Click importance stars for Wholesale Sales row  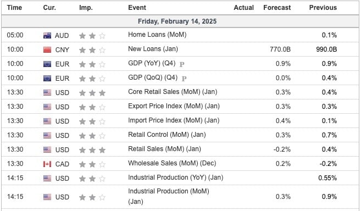(92, 164)
